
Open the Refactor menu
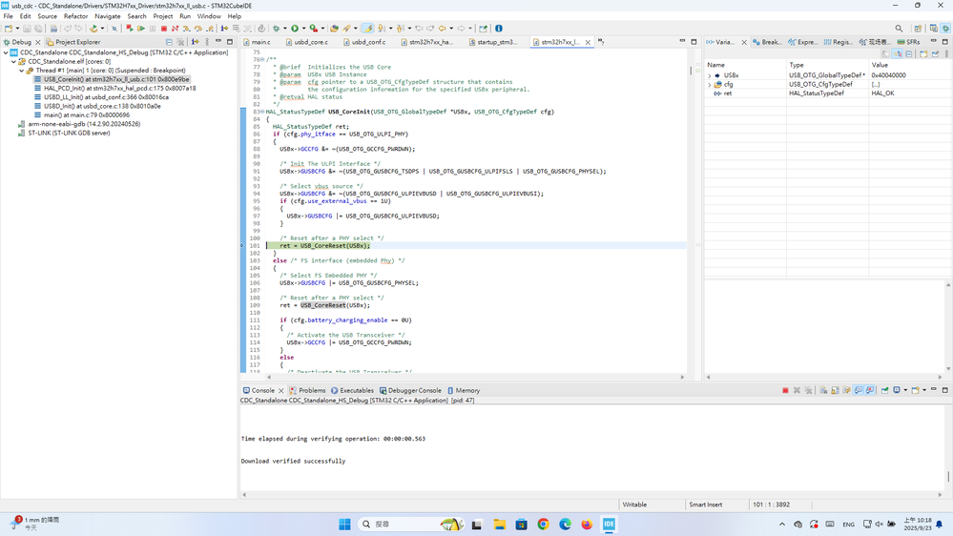click(x=75, y=16)
